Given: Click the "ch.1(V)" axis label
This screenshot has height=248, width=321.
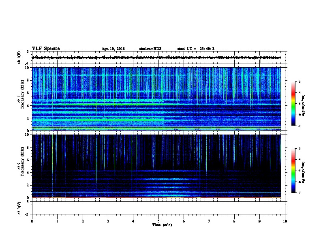Looking at the screenshot, I should [x=19, y=58].
